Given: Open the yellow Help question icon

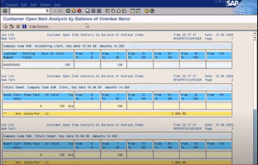Looking at the screenshot, I should point(146,11).
